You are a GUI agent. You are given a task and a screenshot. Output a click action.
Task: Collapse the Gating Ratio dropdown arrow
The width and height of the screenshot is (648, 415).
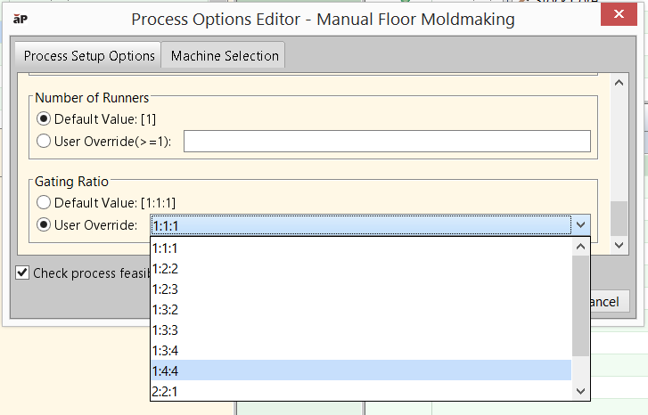tap(580, 225)
